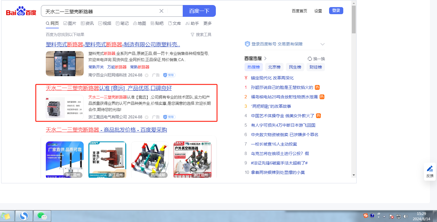This screenshot has width=437, height=222.
Task: Switch to the 视频 search tab
Action: tap(105, 23)
